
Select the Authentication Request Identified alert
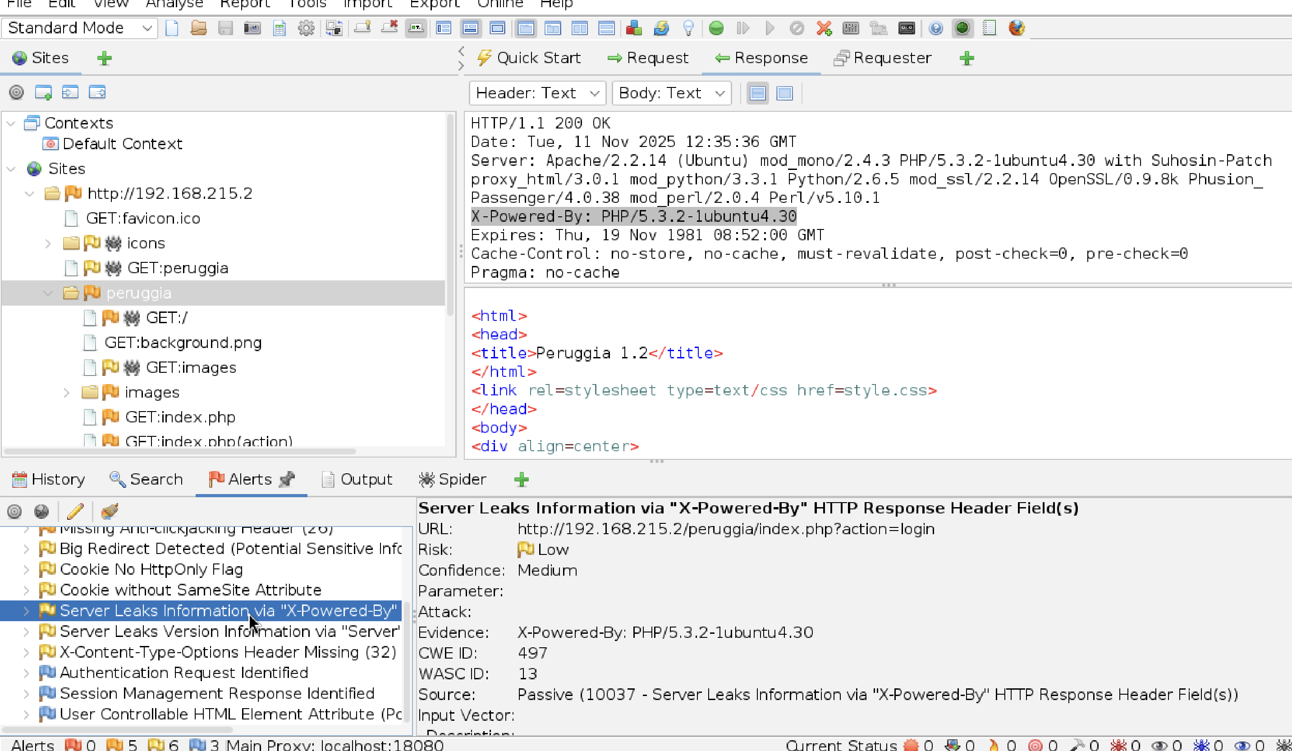point(183,673)
